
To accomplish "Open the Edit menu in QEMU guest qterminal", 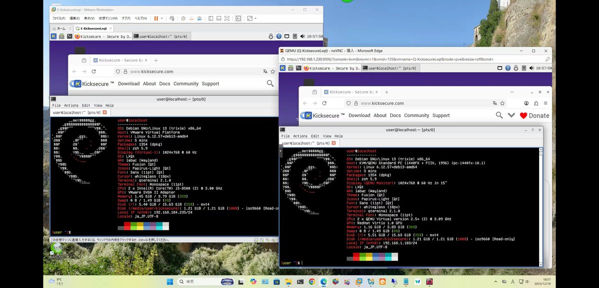I will click(315, 136).
